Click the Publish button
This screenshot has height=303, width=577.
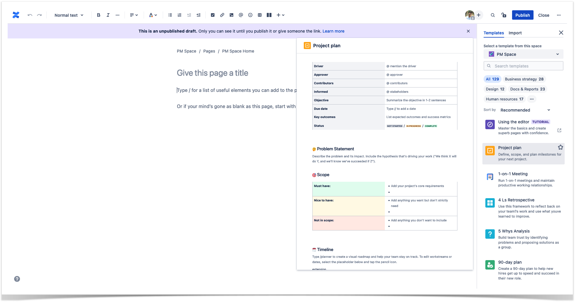pos(522,15)
